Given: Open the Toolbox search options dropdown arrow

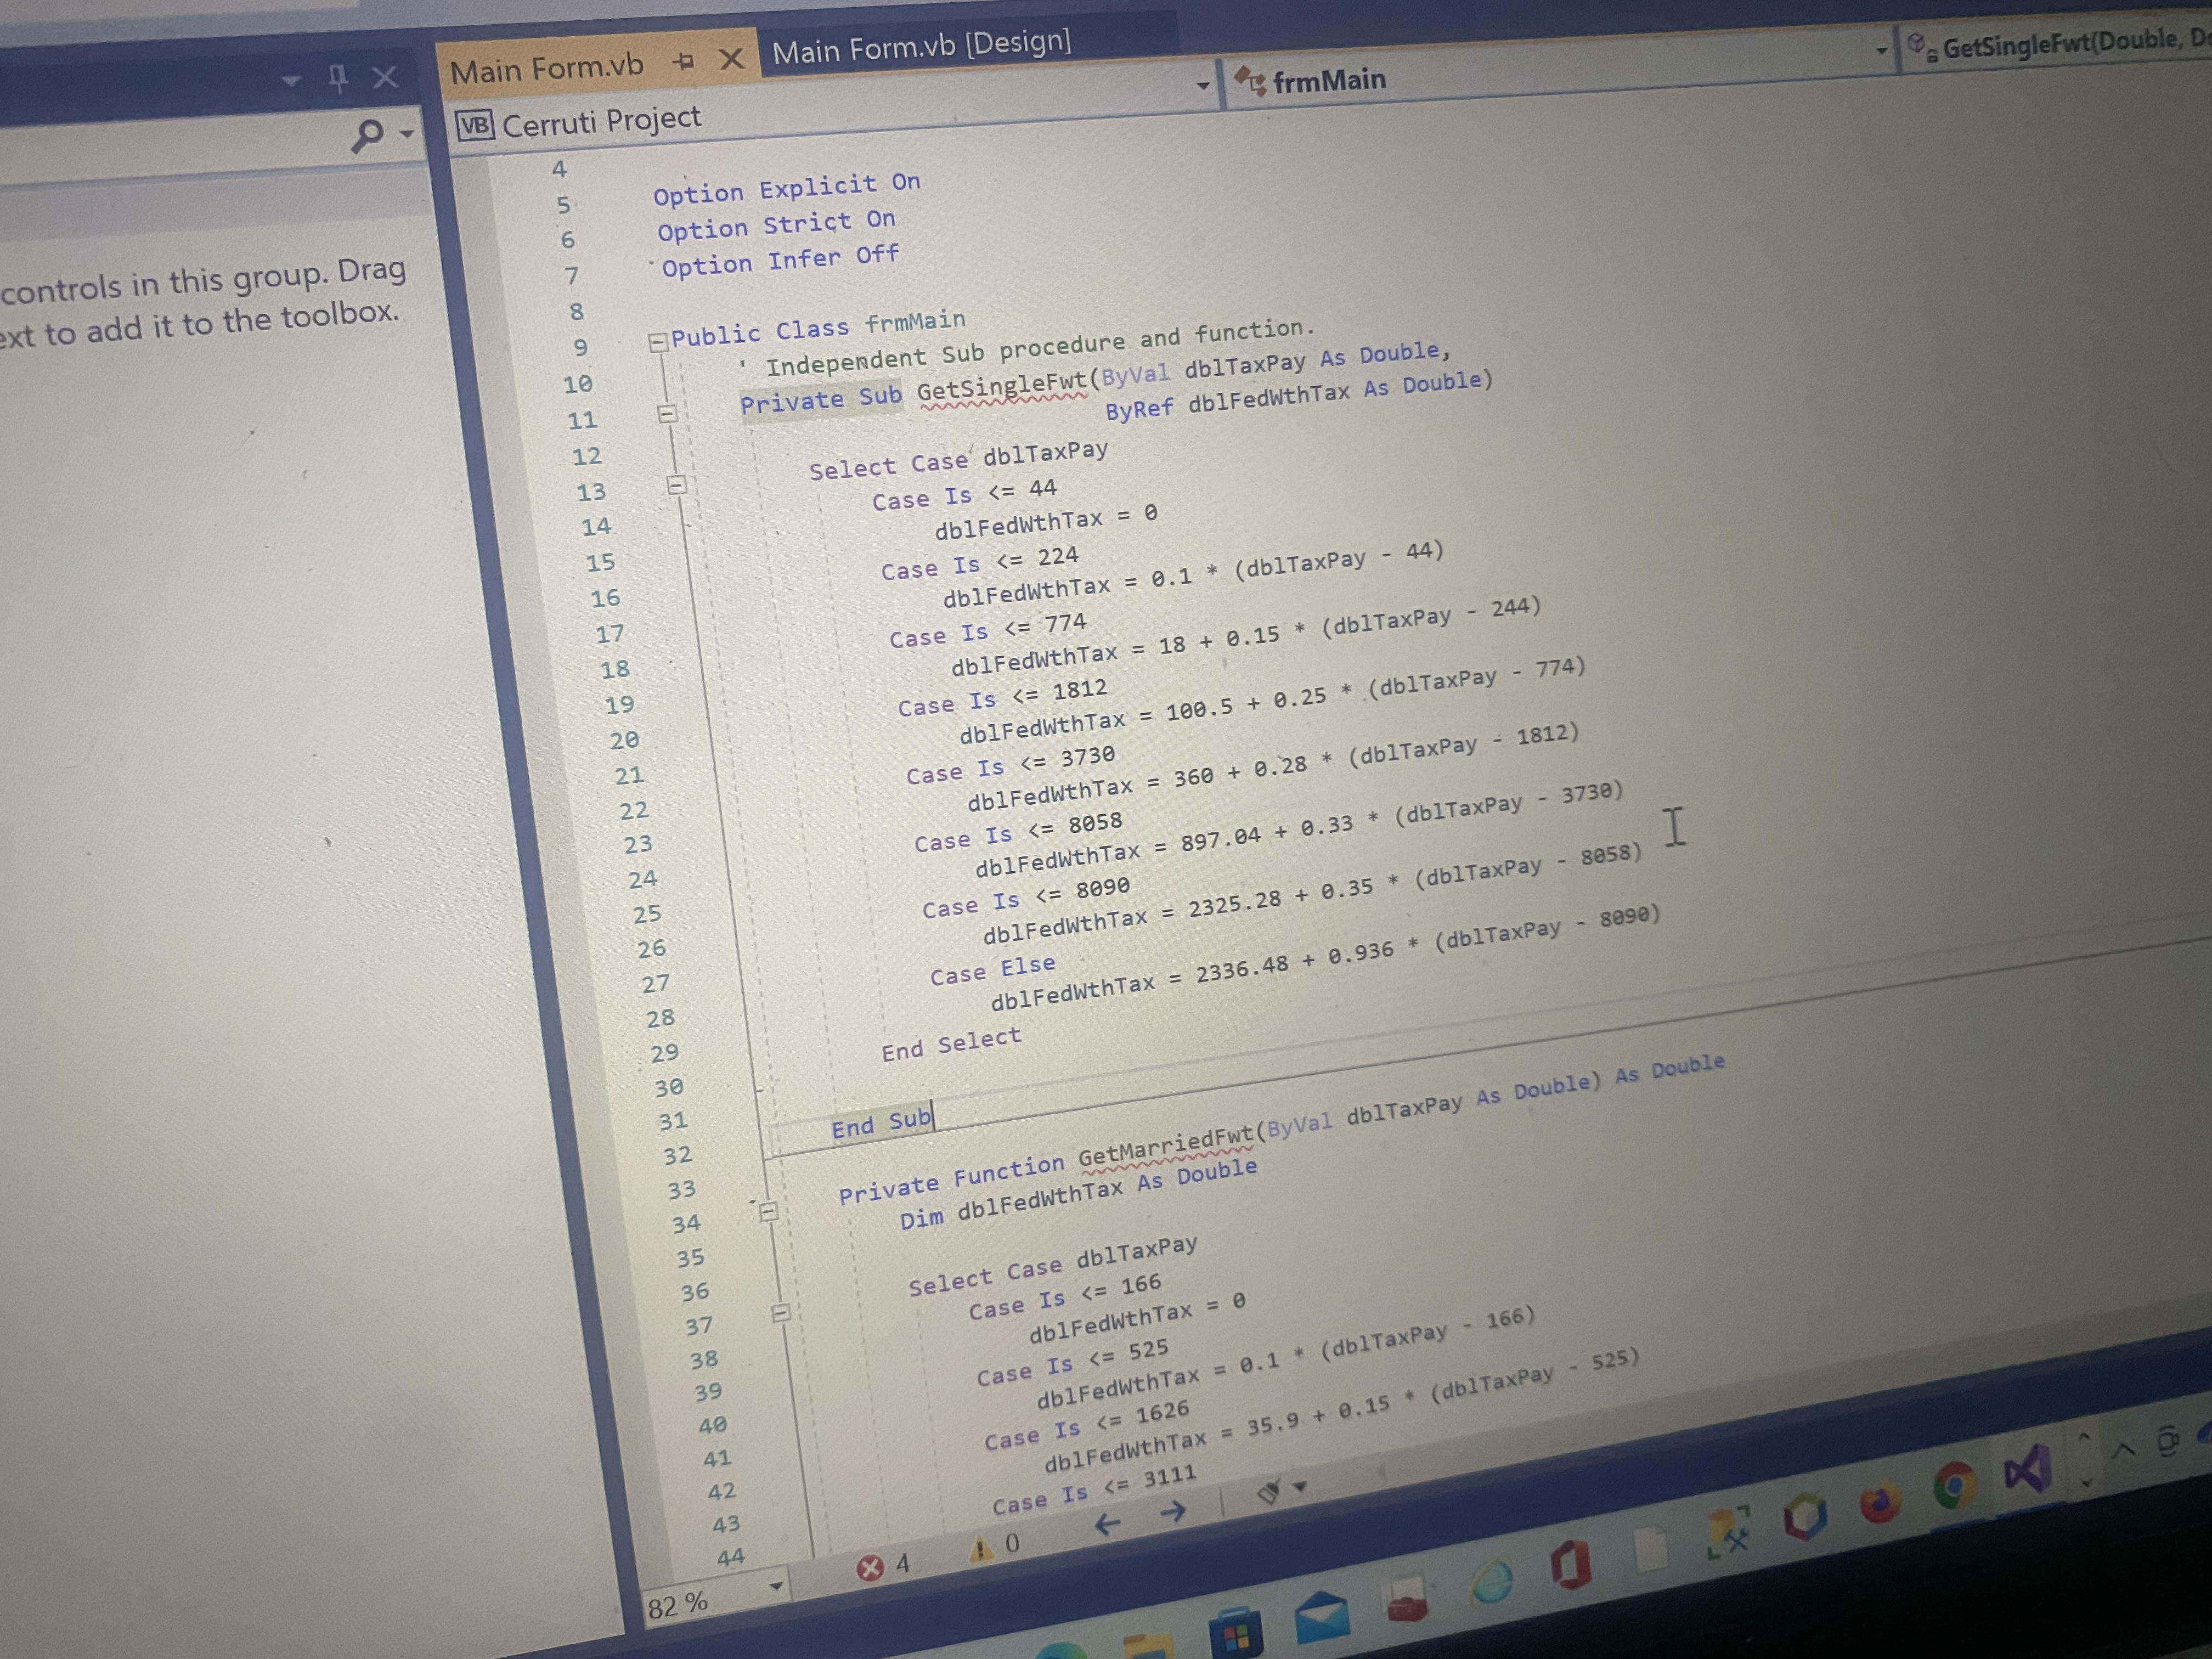Looking at the screenshot, I should coord(406,133).
